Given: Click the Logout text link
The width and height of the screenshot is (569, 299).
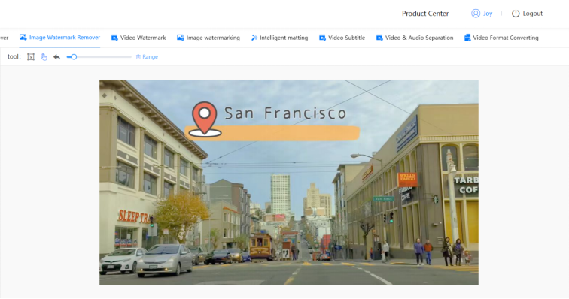Looking at the screenshot, I should pyautogui.click(x=532, y=14).
